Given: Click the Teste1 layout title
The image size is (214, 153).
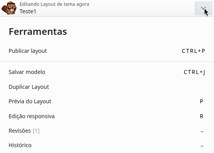Looking at the screenshot, I should click(28, 11).
